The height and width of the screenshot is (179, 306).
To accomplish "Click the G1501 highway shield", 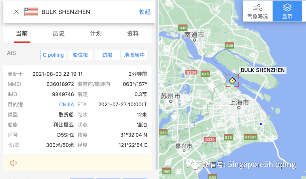I will tap(250, 137).
